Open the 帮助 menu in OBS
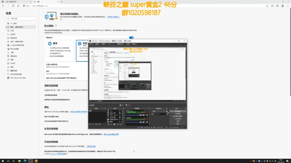The width and height of the screenshot is (291, 163). (134, 44)
